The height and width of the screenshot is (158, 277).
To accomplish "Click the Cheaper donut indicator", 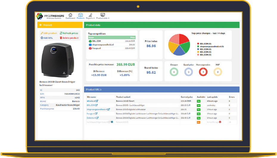I will pos(174,72).
